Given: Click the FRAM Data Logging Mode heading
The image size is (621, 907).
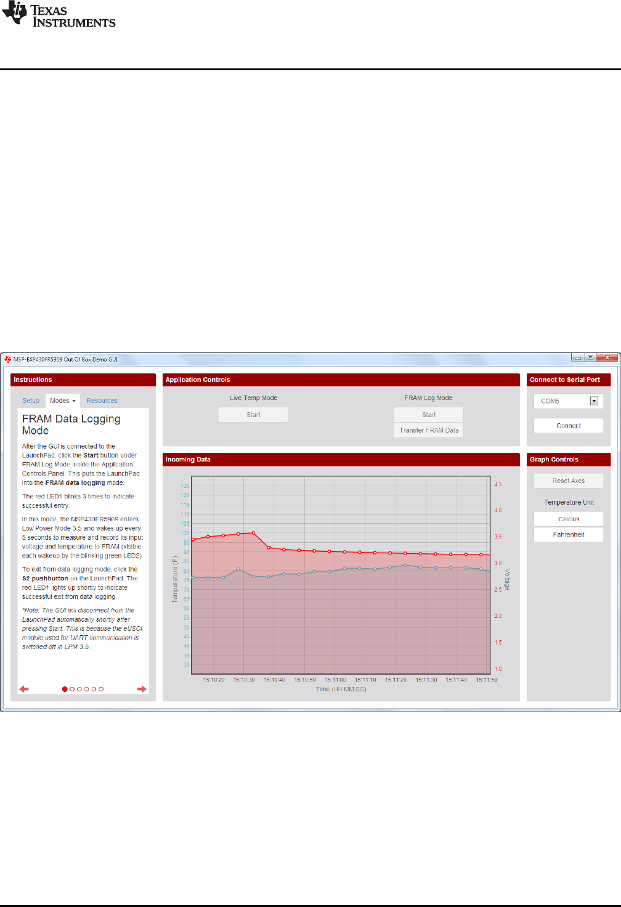Looking at the screenshot, I should [71, 425].
